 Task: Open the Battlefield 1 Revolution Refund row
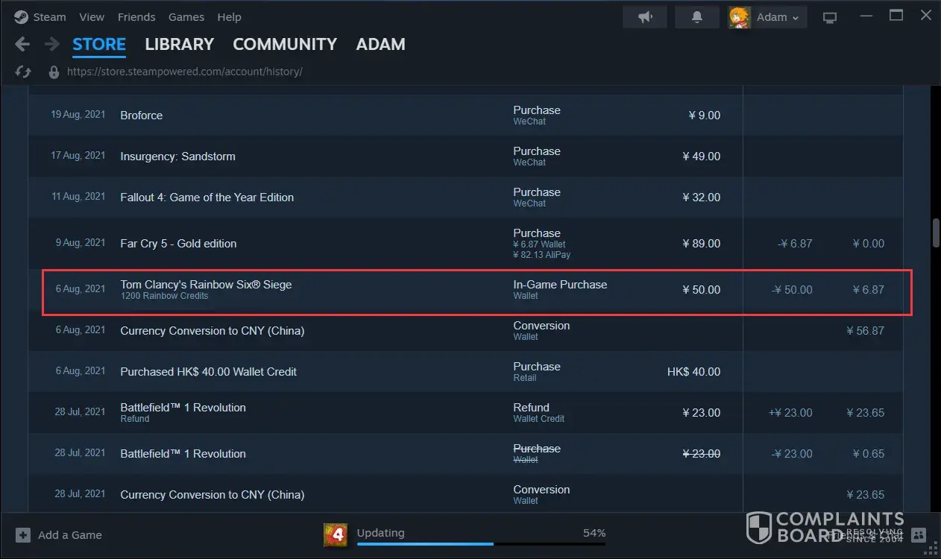[x=465, y=413]
